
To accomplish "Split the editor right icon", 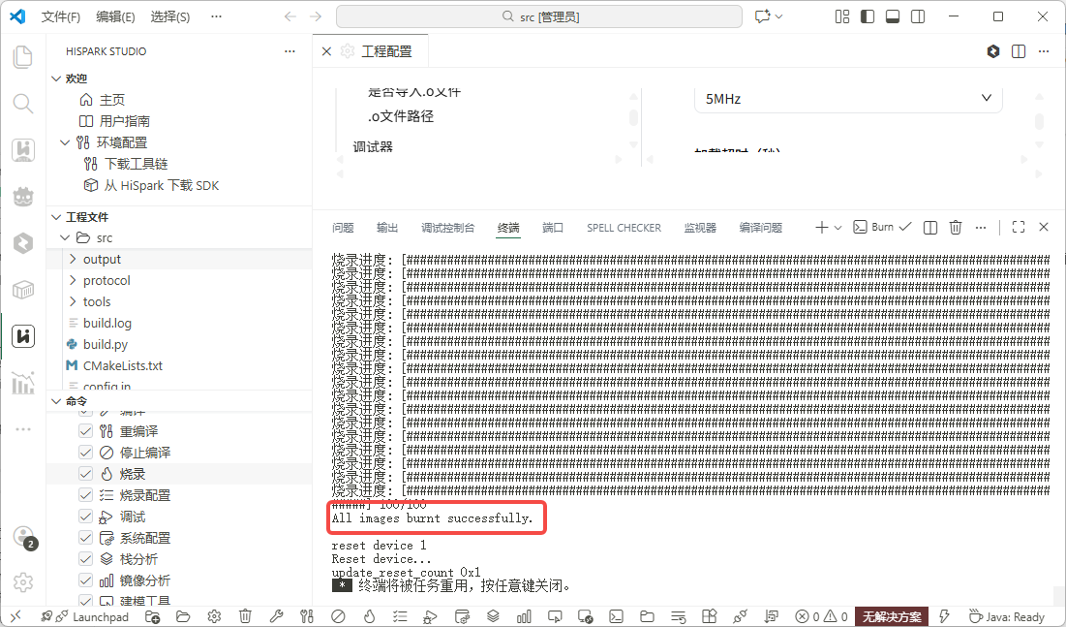I will point(1019,51).
